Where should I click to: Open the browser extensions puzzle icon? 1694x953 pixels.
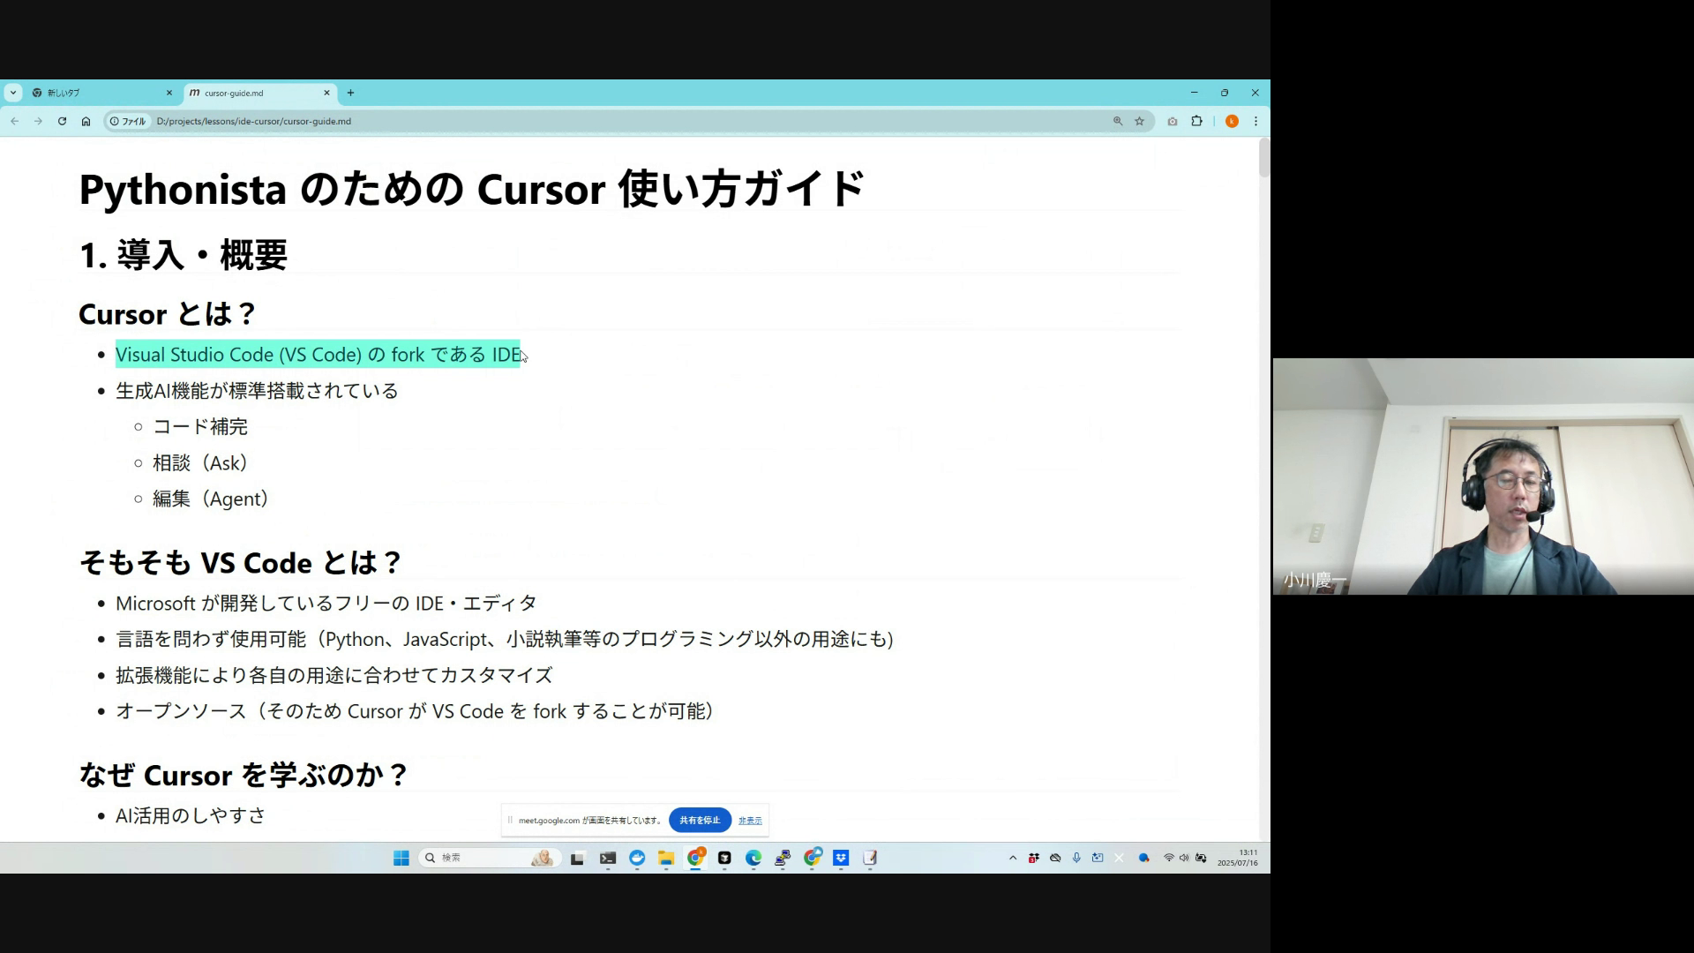pyautogui.click(x=1196, y=121)
